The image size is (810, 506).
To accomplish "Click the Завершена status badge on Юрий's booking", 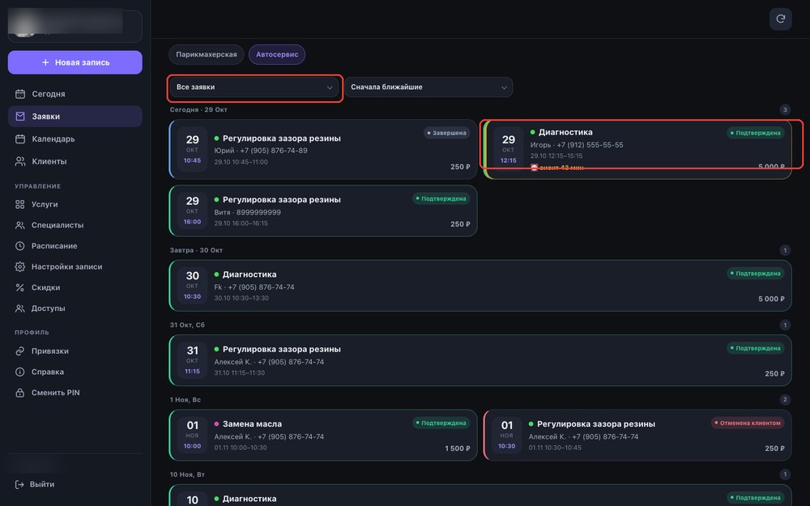I will click(447, 134).
